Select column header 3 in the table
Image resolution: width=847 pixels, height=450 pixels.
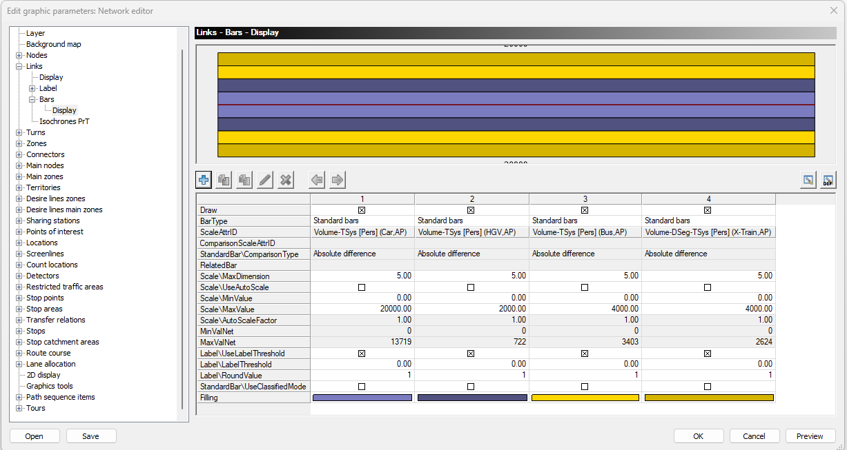tap(585, 198)
